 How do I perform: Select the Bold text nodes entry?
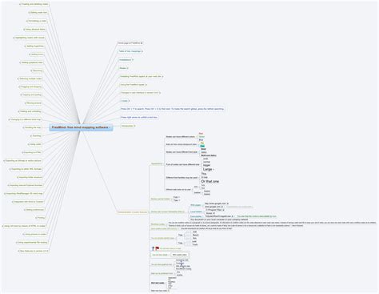click(158, 283)
